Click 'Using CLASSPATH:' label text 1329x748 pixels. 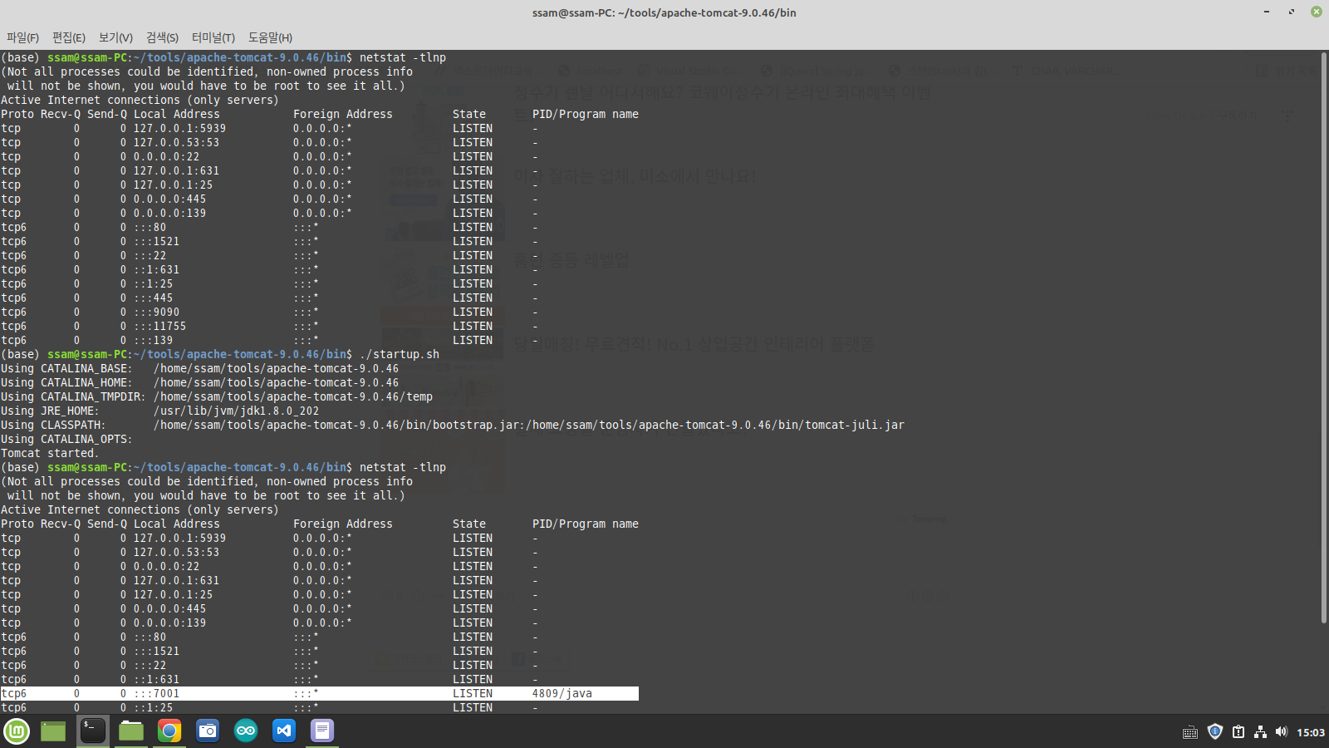click(53, 425)
